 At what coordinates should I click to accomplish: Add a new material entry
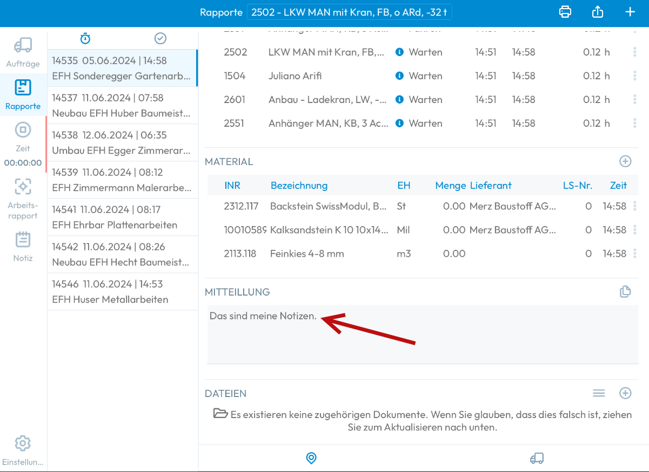625,161
